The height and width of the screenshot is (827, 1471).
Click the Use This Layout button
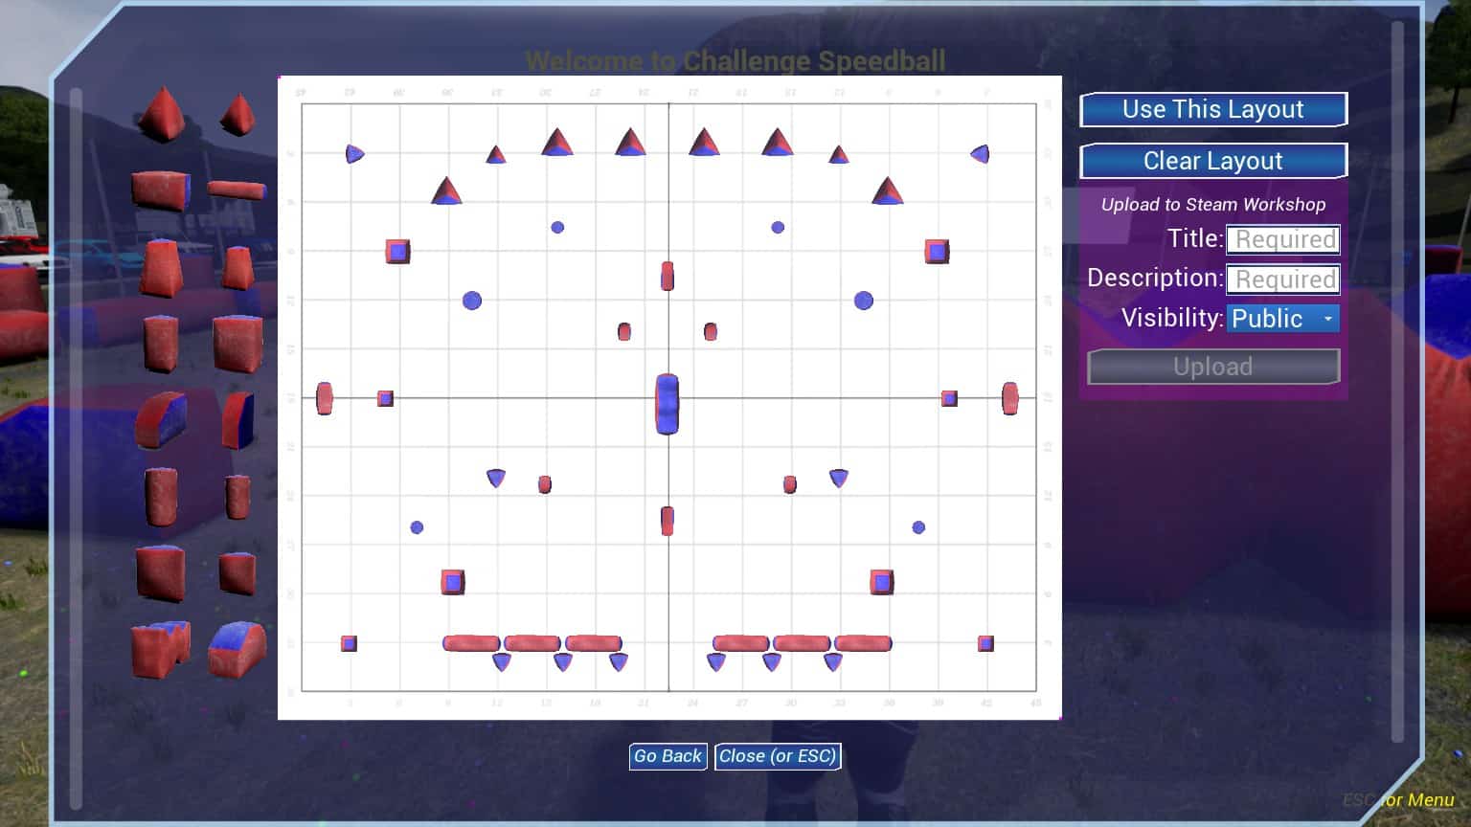point(1213,109)
